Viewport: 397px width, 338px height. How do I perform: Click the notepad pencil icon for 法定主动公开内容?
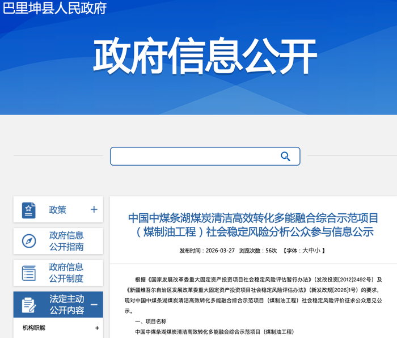(x=29, y=305)
